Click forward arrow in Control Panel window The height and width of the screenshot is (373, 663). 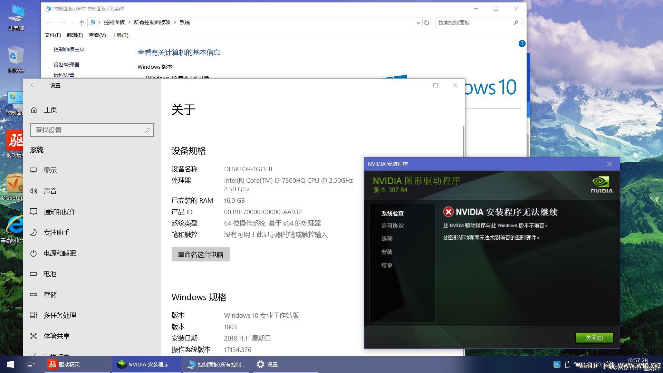pyautogui.click(x=63, y=23)
